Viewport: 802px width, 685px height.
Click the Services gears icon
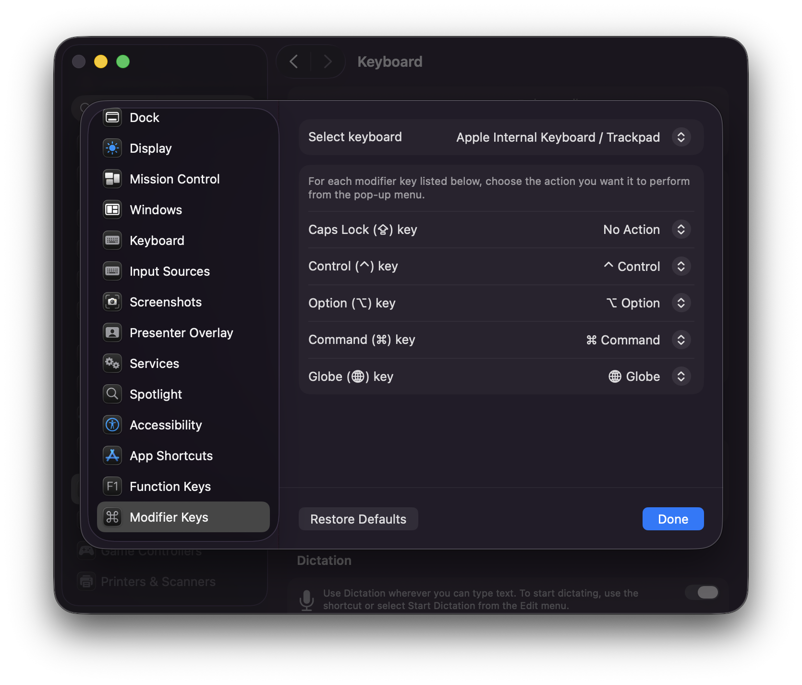tap(112, 364)
